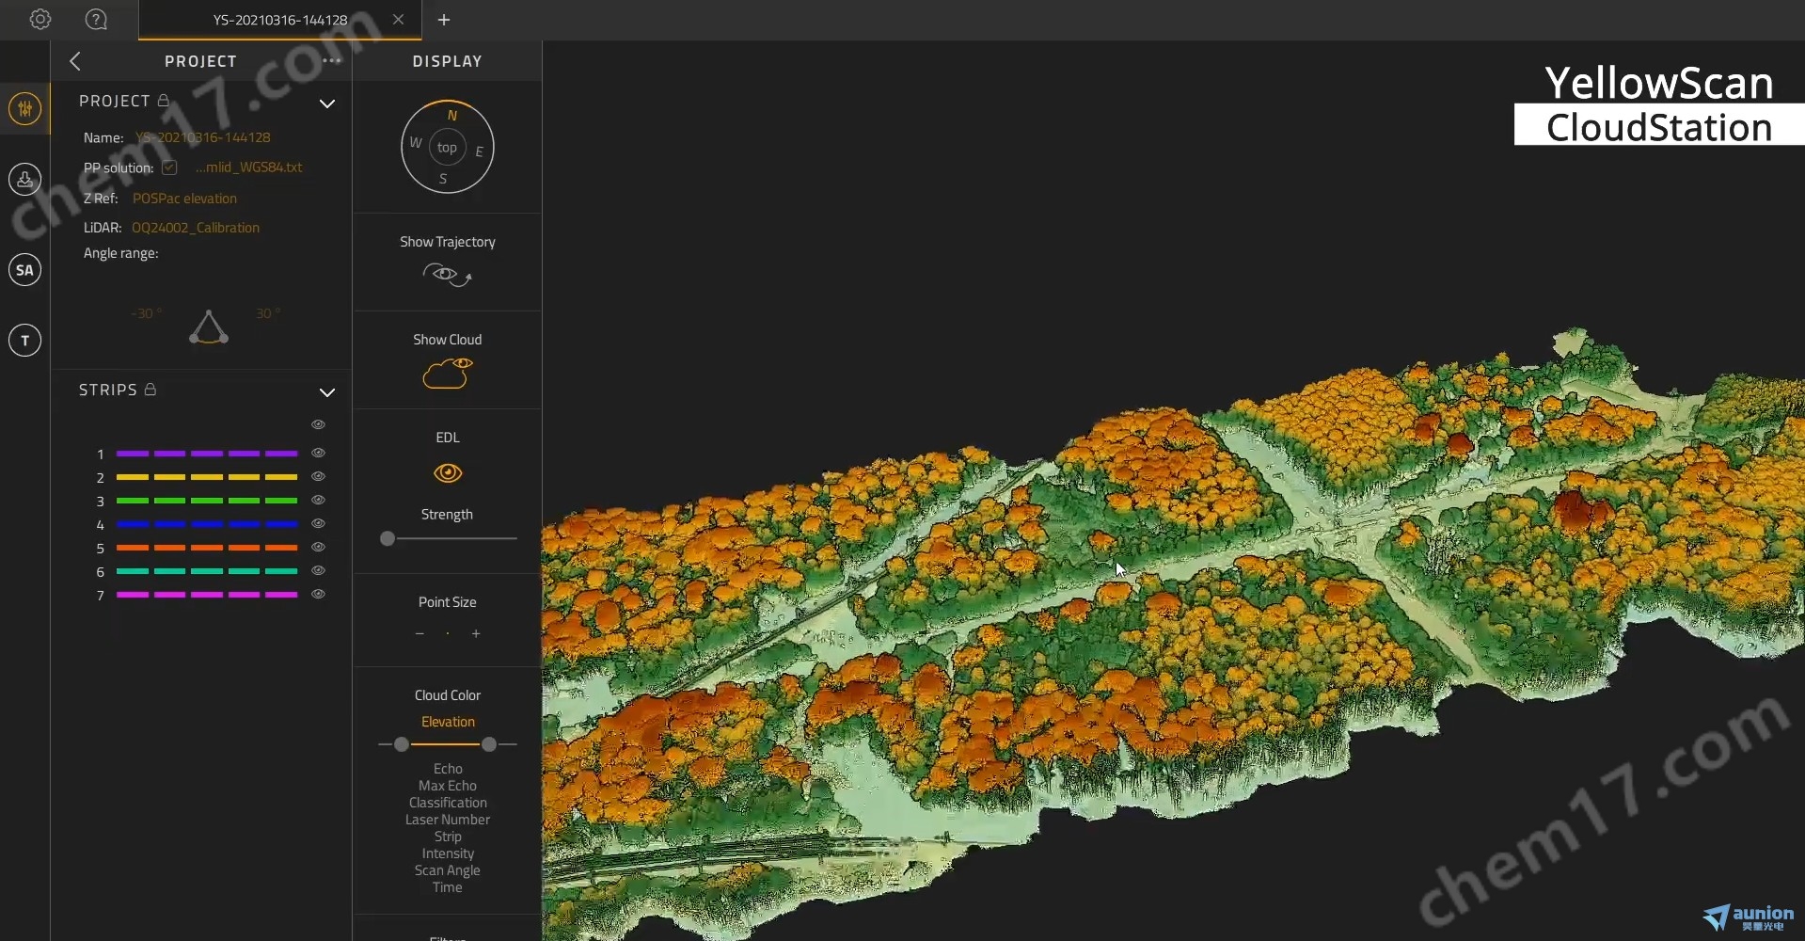The width and height of the screenshot is (1805, 941).
Task: Click the POSPac elevation Z Ref value
Action: tap(184, 199)
